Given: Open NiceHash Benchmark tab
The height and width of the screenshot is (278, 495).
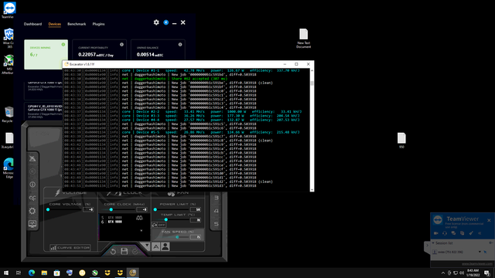Looking at the screenshot, I should [77, 24].
